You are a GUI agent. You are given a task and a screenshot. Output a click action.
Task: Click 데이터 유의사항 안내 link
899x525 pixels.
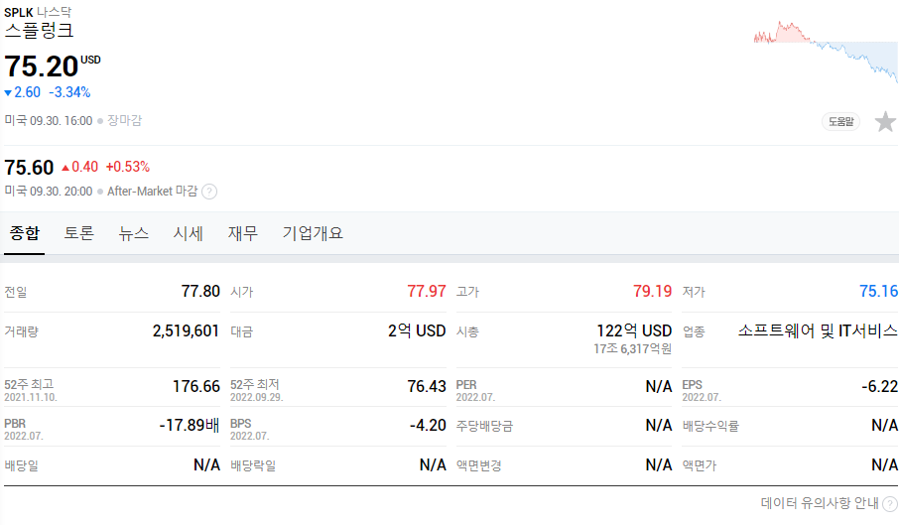pyautogui.click(x=820, y=503)
